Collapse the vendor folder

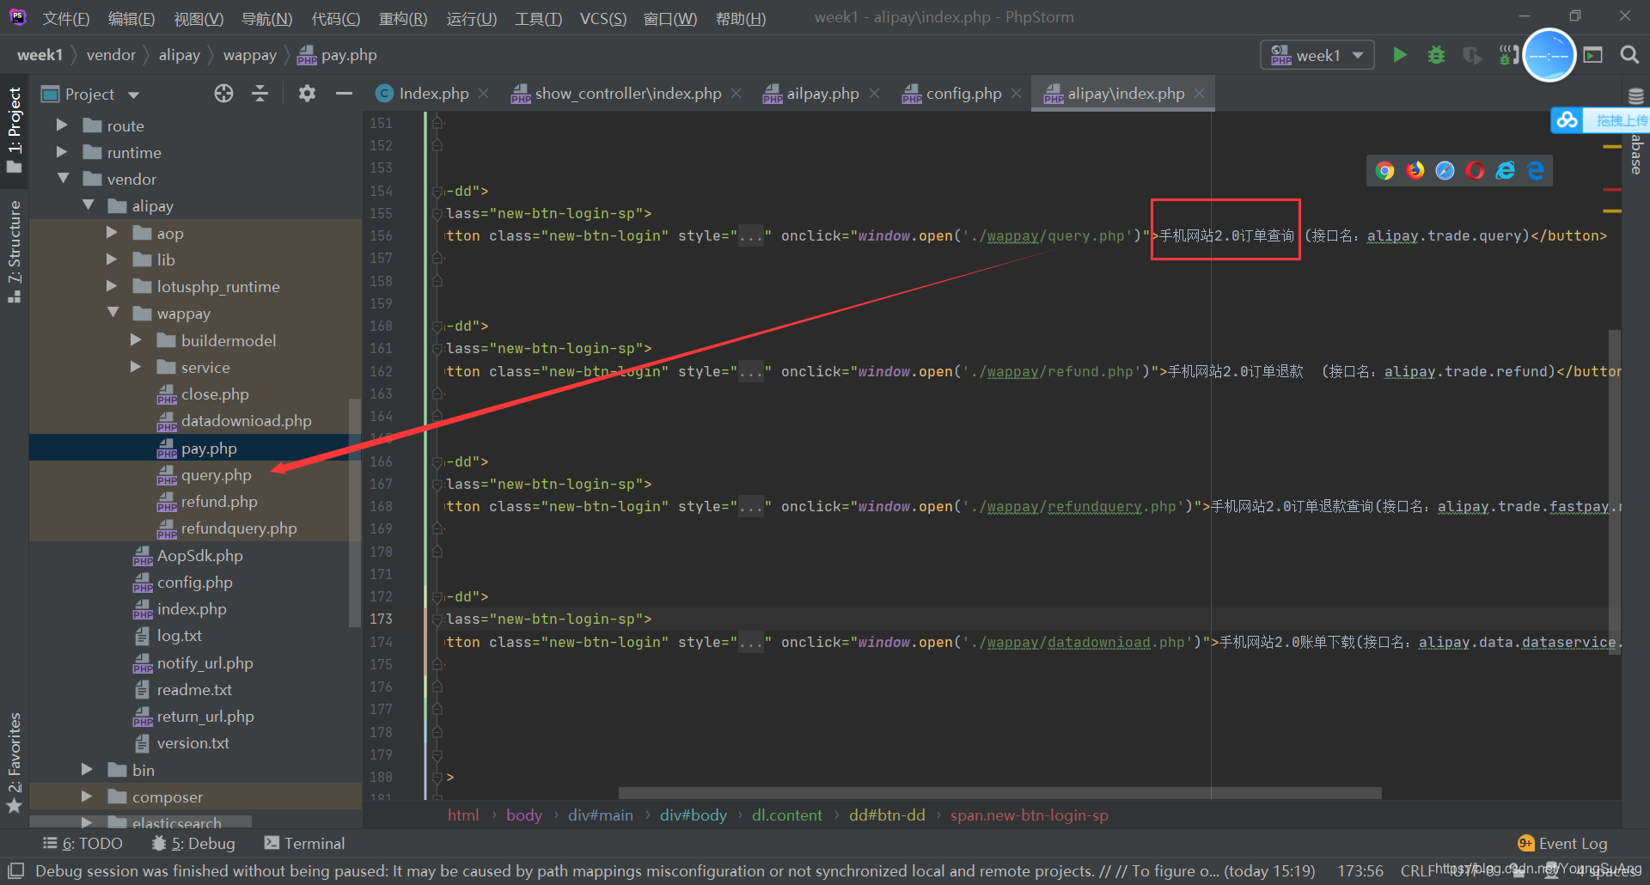63,179
